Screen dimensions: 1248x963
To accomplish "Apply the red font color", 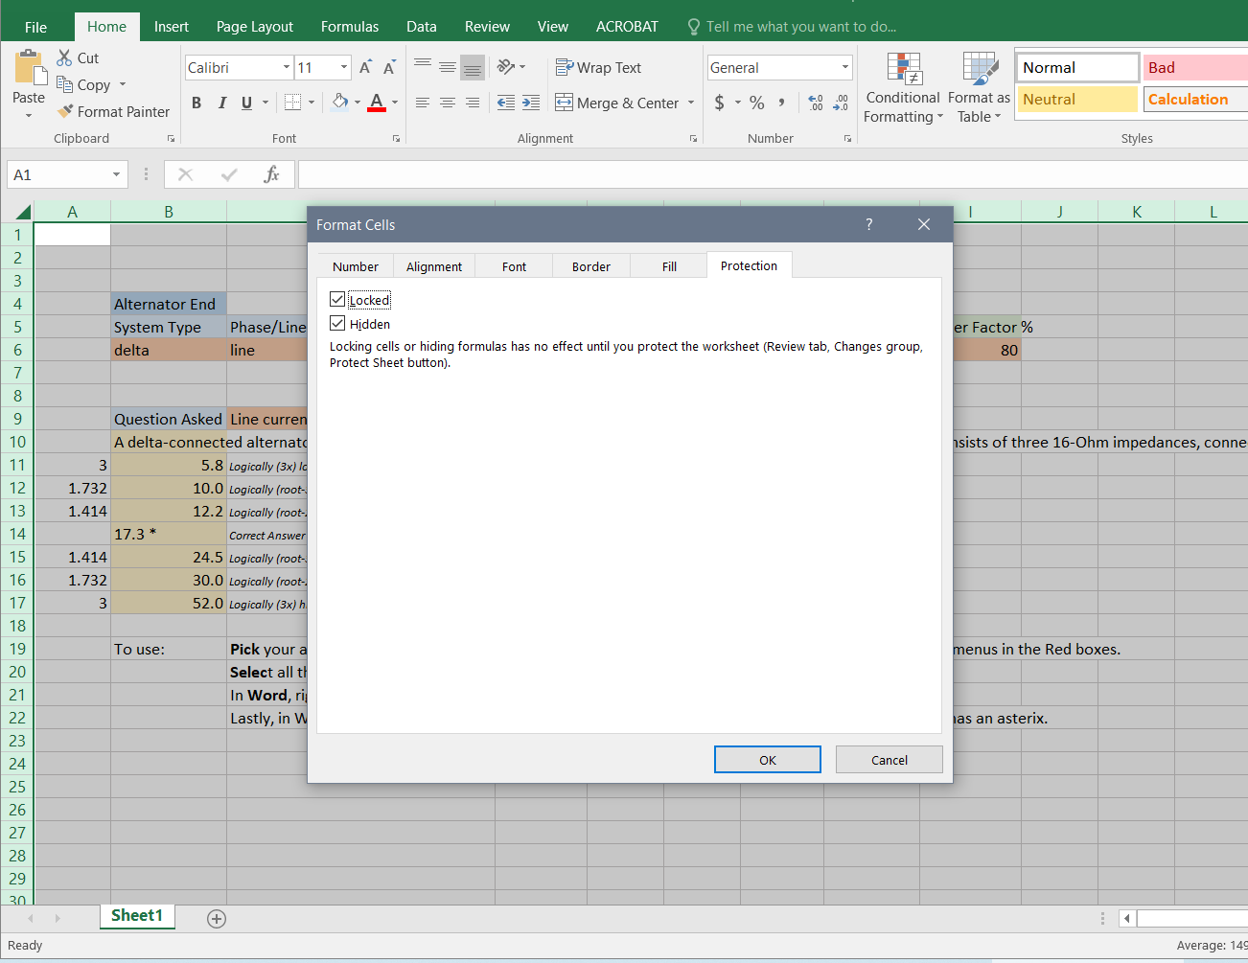I will 377,102.
